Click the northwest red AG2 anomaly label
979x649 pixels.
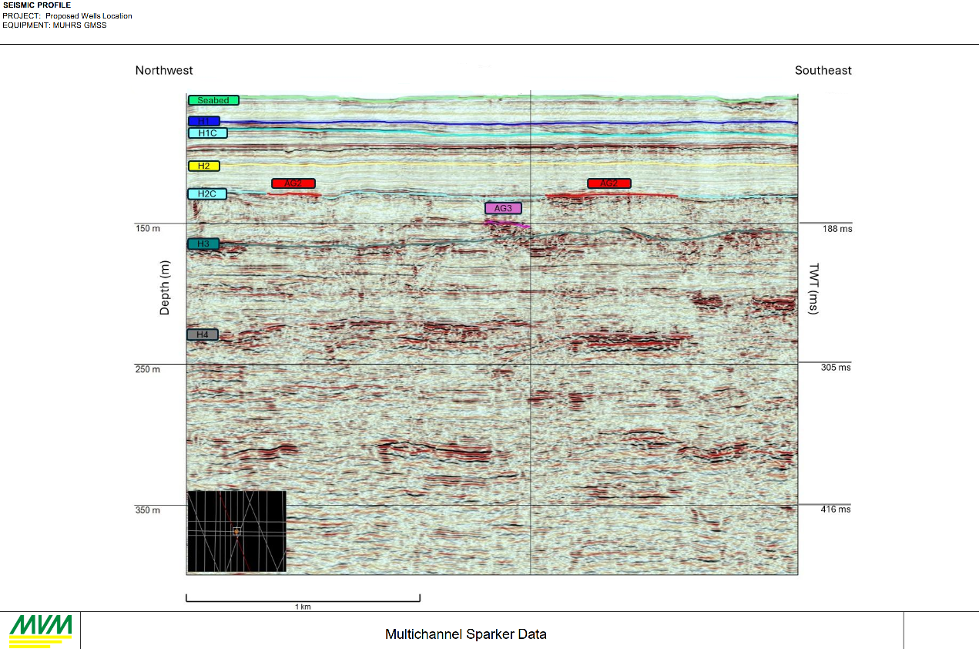293,183
